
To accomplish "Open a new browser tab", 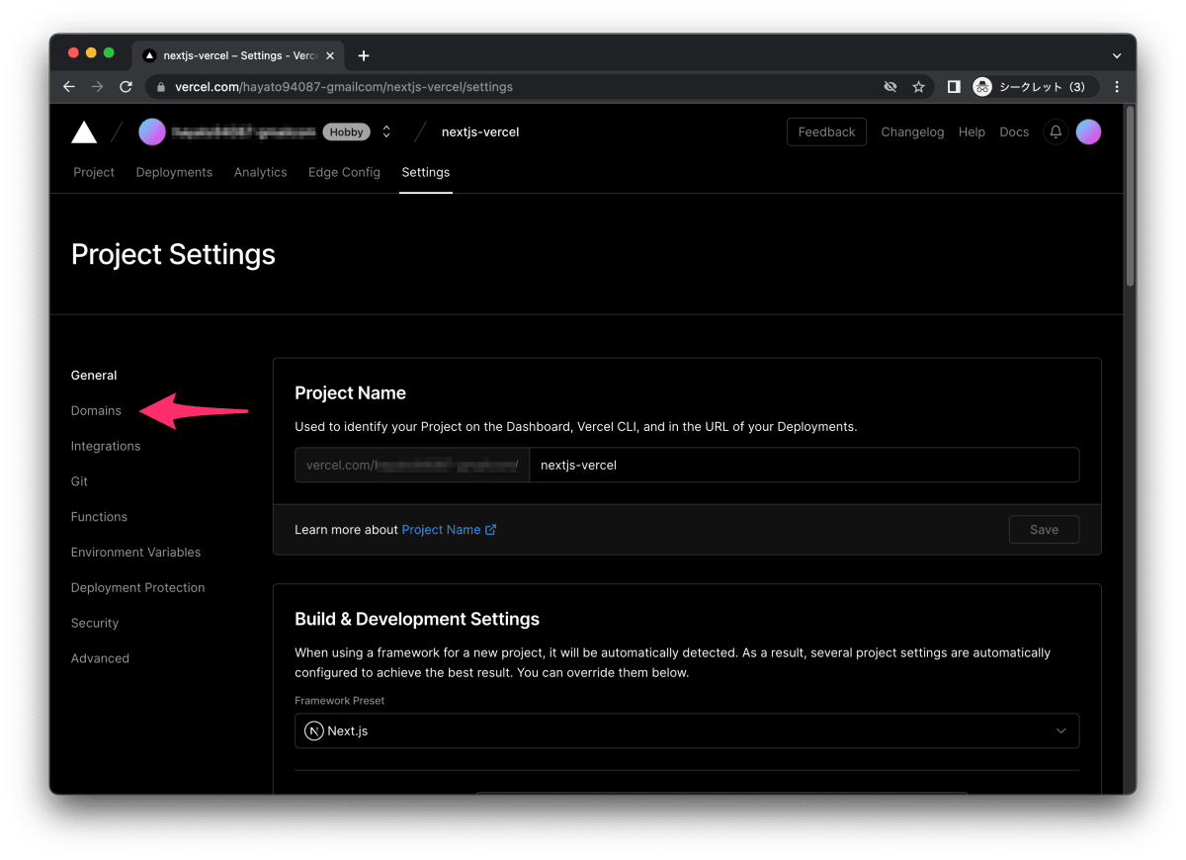I will 364,55.
